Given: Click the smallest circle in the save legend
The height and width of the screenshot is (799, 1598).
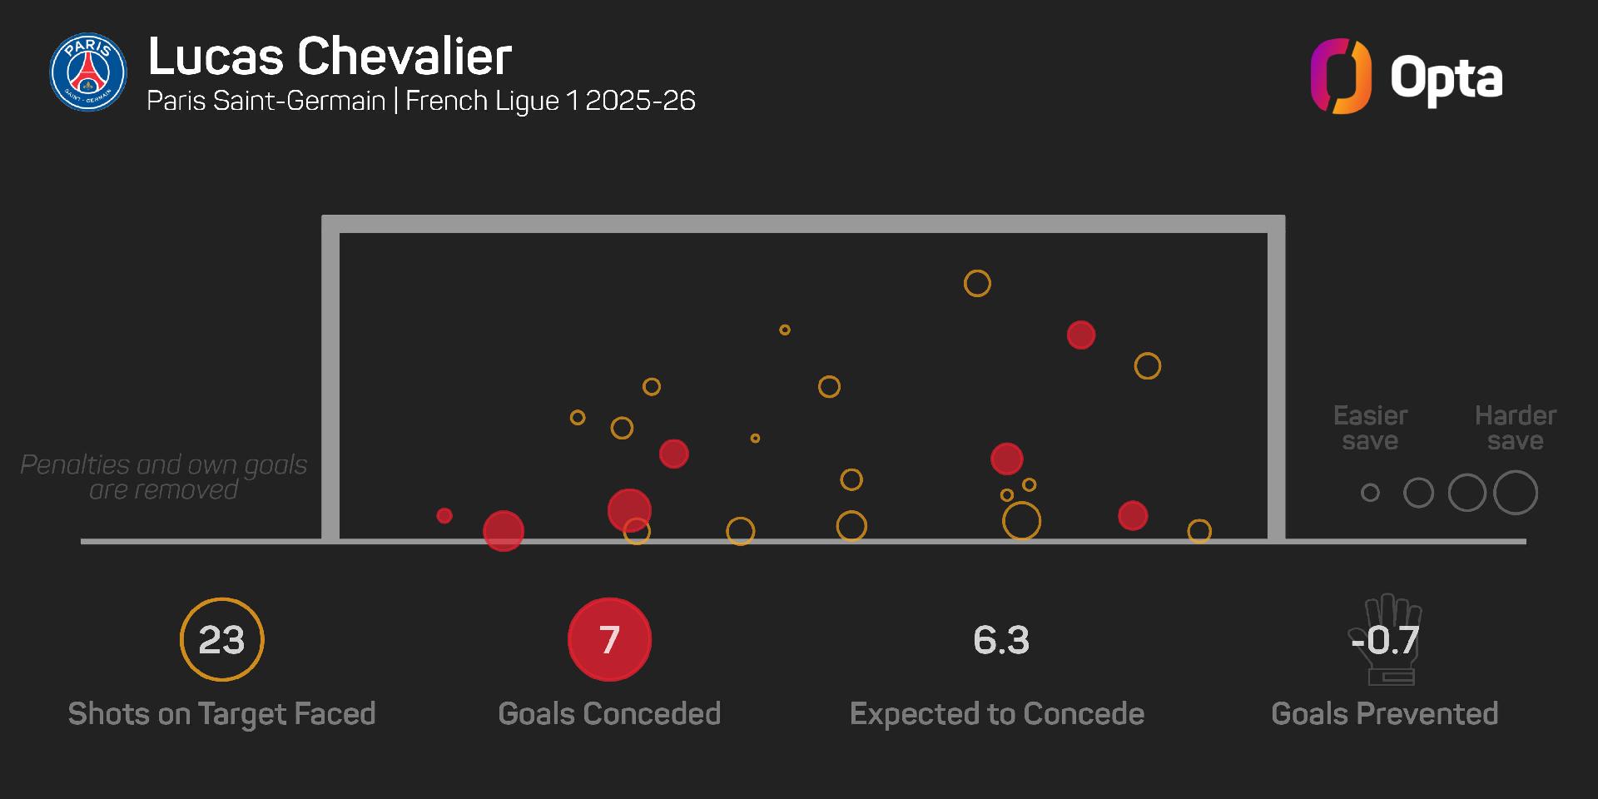Looking at the screenshot, I should tap(1370, 493).
